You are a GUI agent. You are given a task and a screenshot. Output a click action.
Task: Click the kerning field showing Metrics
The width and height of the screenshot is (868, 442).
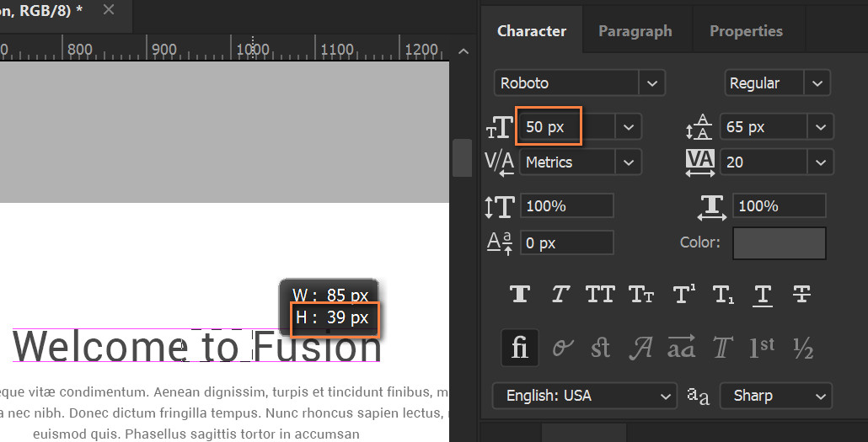tap(567, 162)
